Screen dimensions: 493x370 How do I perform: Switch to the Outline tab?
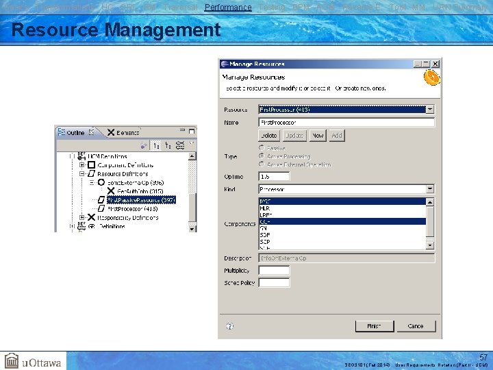point(75,132)
